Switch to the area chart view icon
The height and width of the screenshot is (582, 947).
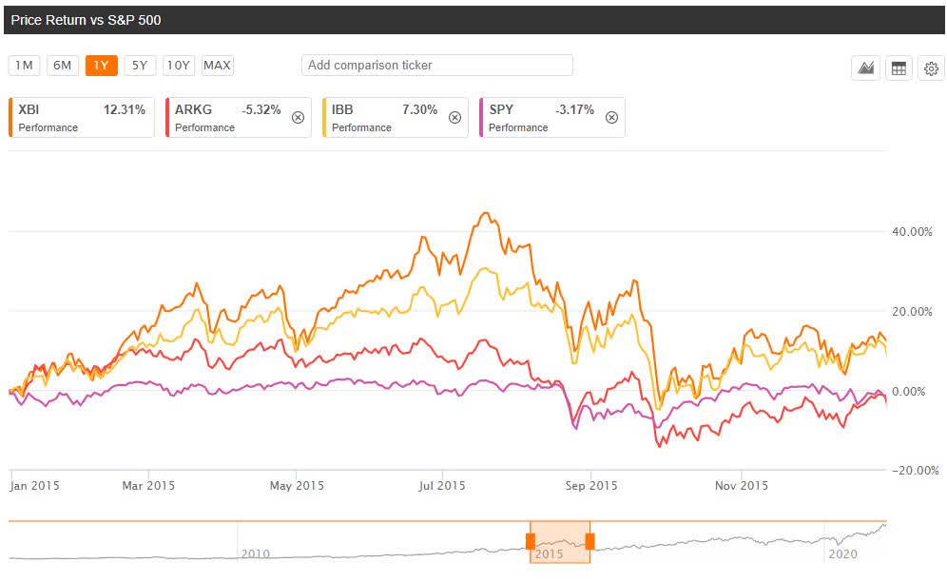click(x=865, y=68)
